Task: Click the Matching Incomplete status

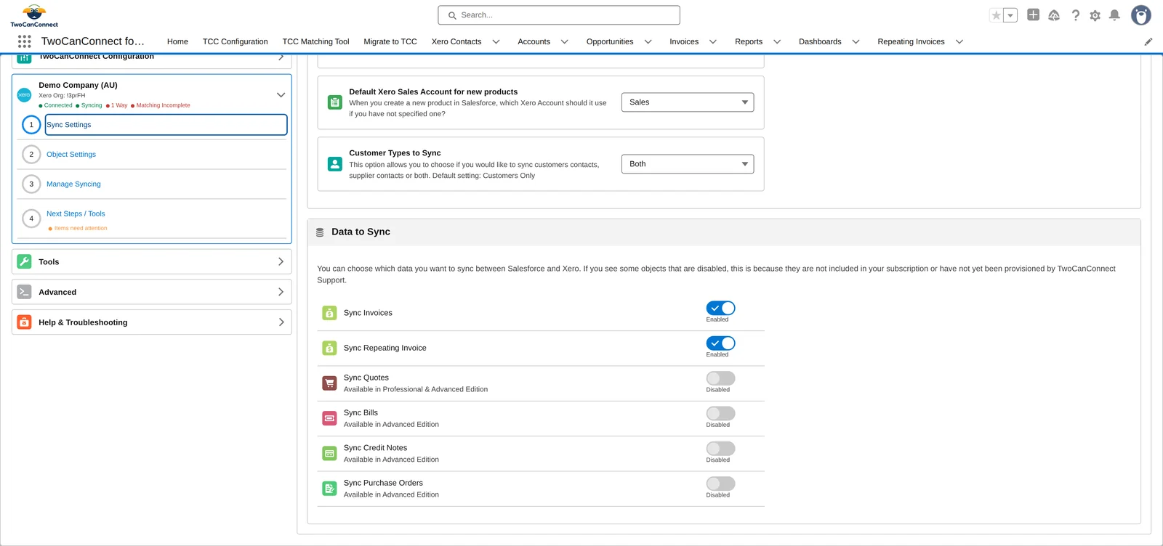Action: (161, 105)
